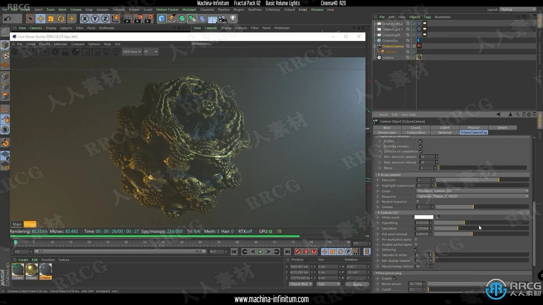Image resolution: width=543 pixels, height=305 pixels.
Task: Toggle X-axis lock icon
Action: [85, 19]
